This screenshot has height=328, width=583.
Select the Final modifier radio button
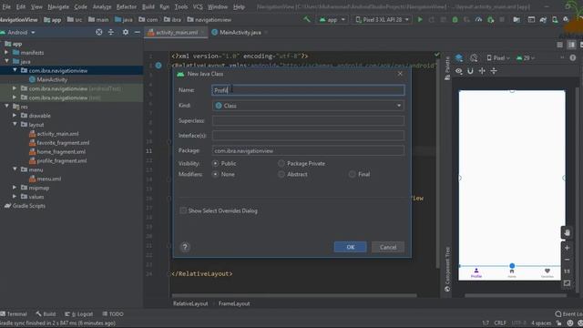click(x=352, y=174)
